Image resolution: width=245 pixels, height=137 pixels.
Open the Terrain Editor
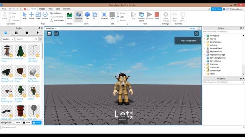click(70, 16)
